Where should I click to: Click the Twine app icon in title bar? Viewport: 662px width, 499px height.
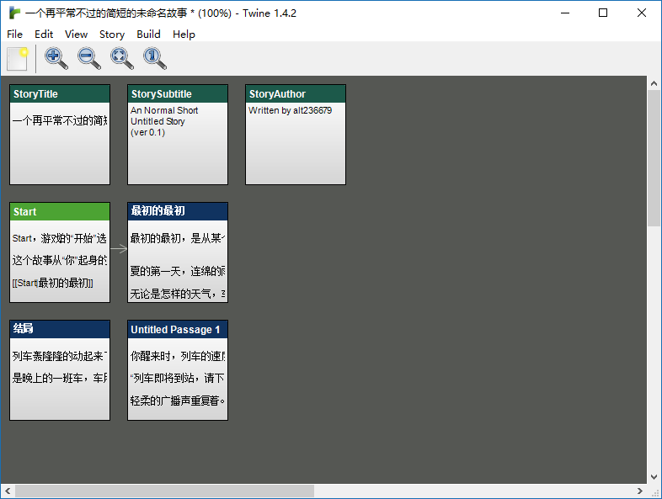(x=14, y=13)
